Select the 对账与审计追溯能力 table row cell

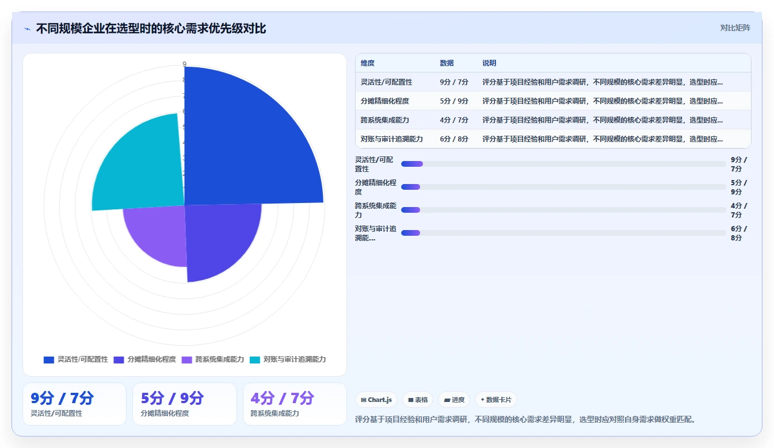pyautogui.click(x=391, y=139)
